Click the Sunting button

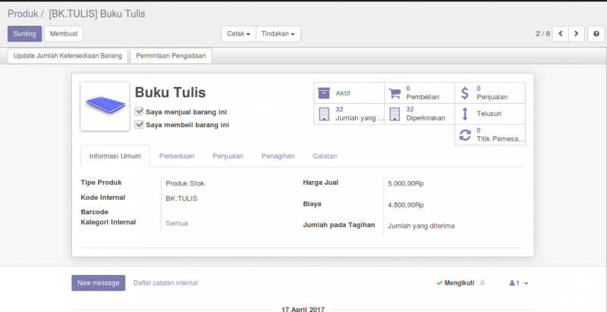point(25,34)
